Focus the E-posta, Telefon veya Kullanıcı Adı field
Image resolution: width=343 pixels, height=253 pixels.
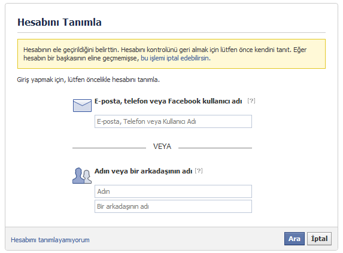point(173,121)
